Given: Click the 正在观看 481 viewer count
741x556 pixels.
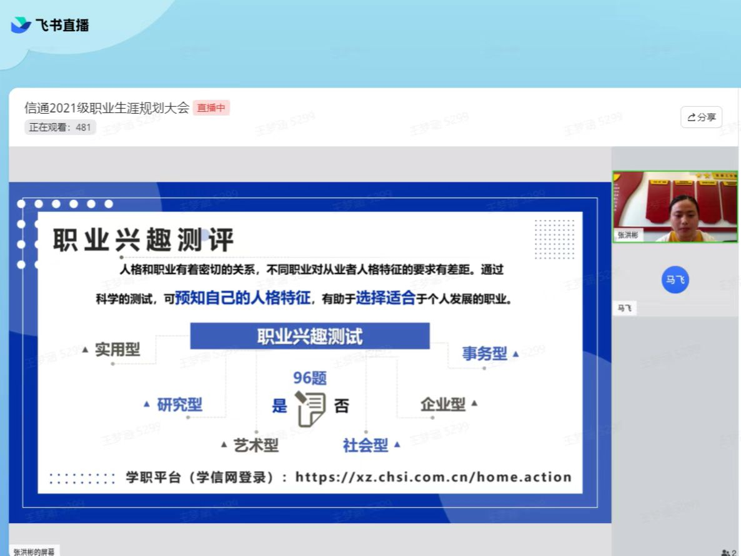Looking at the screenshot, I should tap(60, 127).
